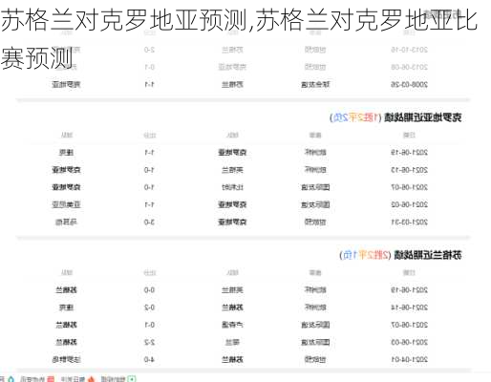Click the 2021-06-13 date cell

409,170
